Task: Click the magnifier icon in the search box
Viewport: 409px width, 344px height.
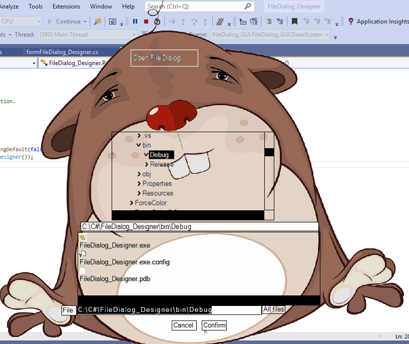Action: (x=247, y=7)
